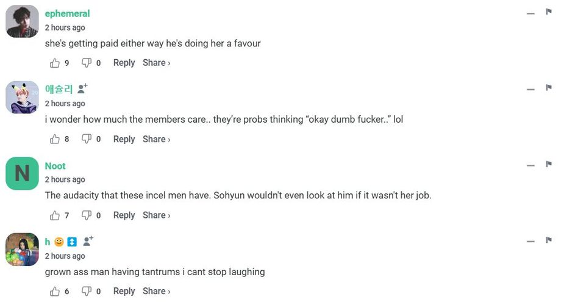The image size is (564, 302).
Task: Open Noot's profile via green N avatar
Action: point(23,173)
